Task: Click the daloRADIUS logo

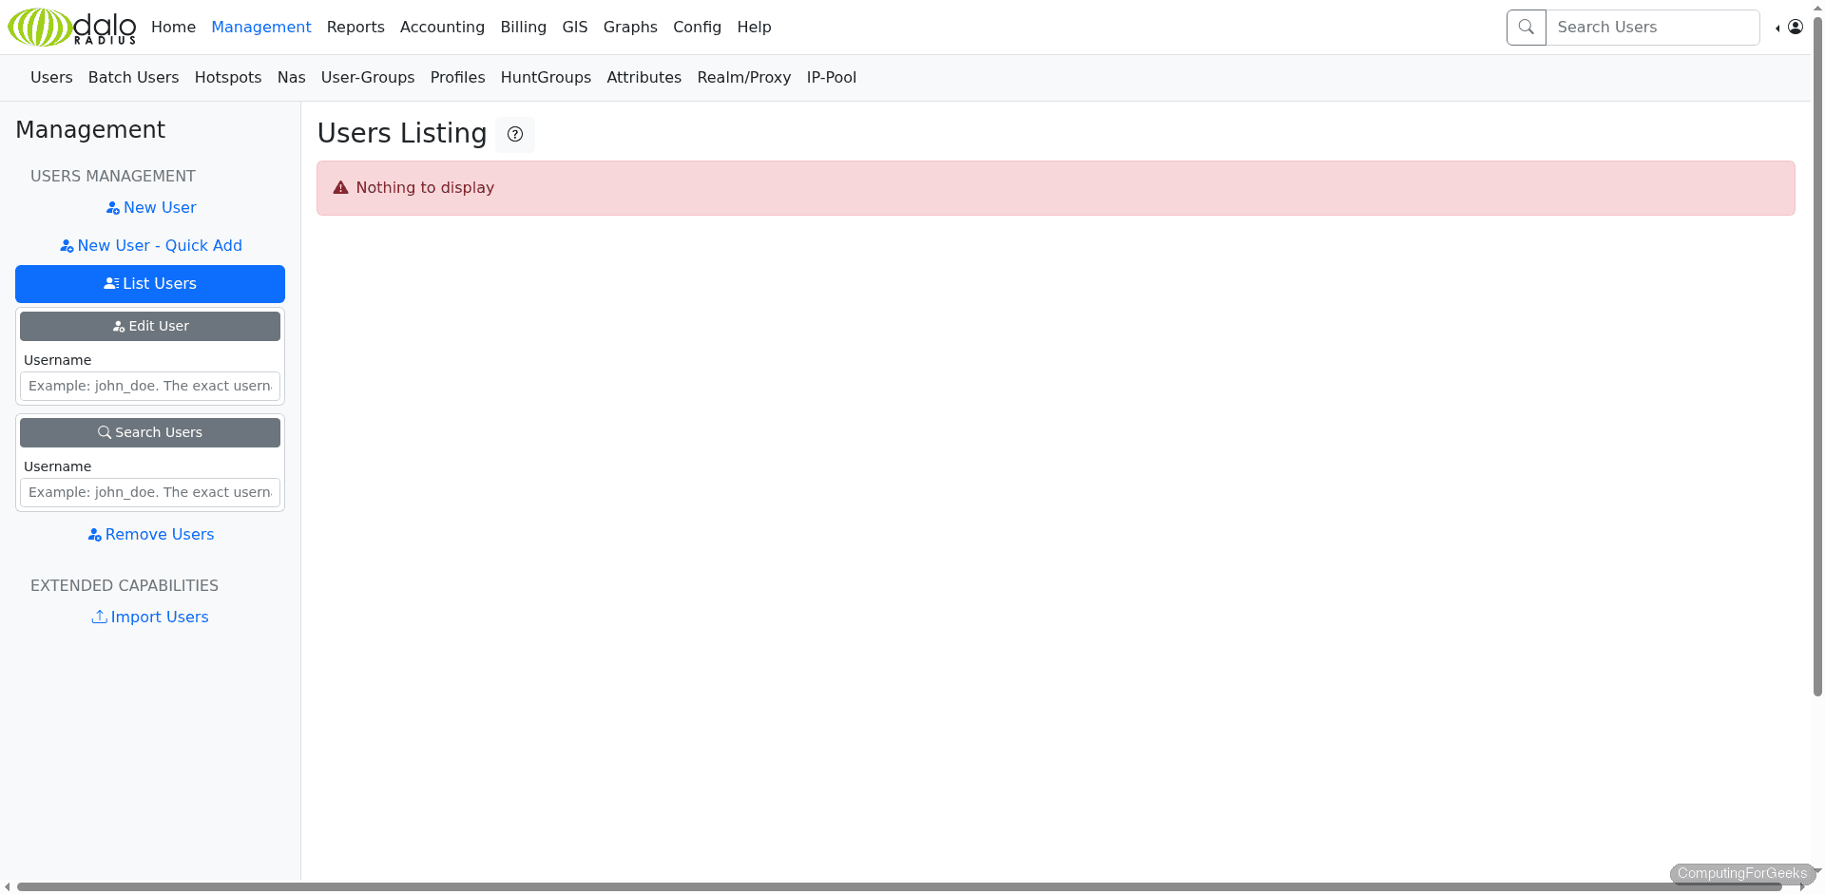Action: pyautogui.click(x=72, y=27)
